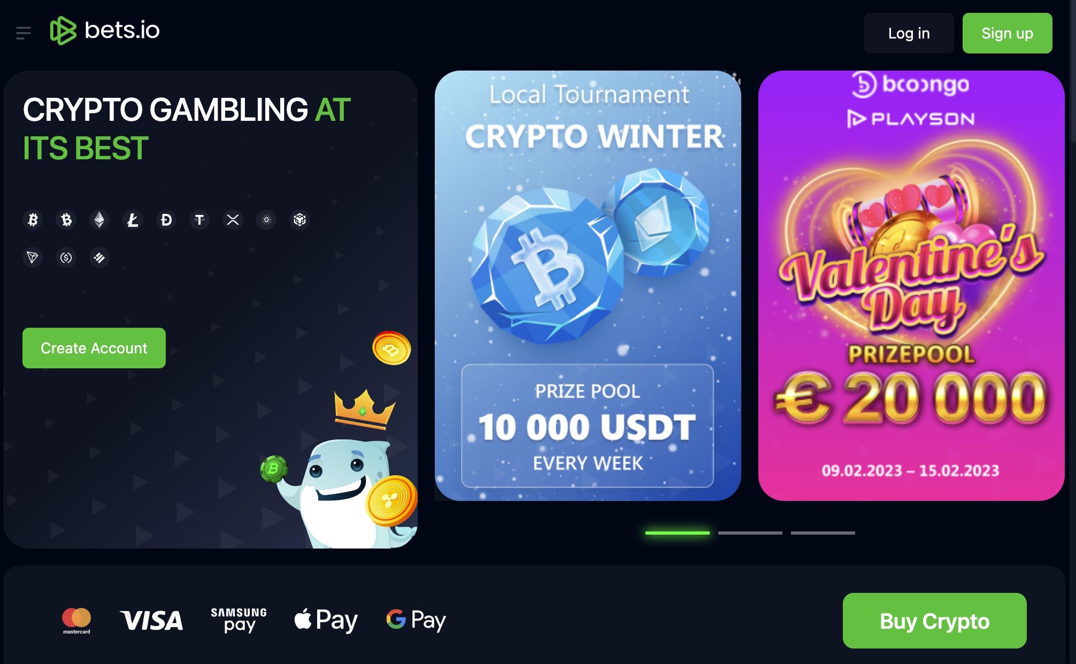Viewport: 1076px width, 664px height.
Task: Select the Ethereum coin icon
Action: click(x=99, y=220)
